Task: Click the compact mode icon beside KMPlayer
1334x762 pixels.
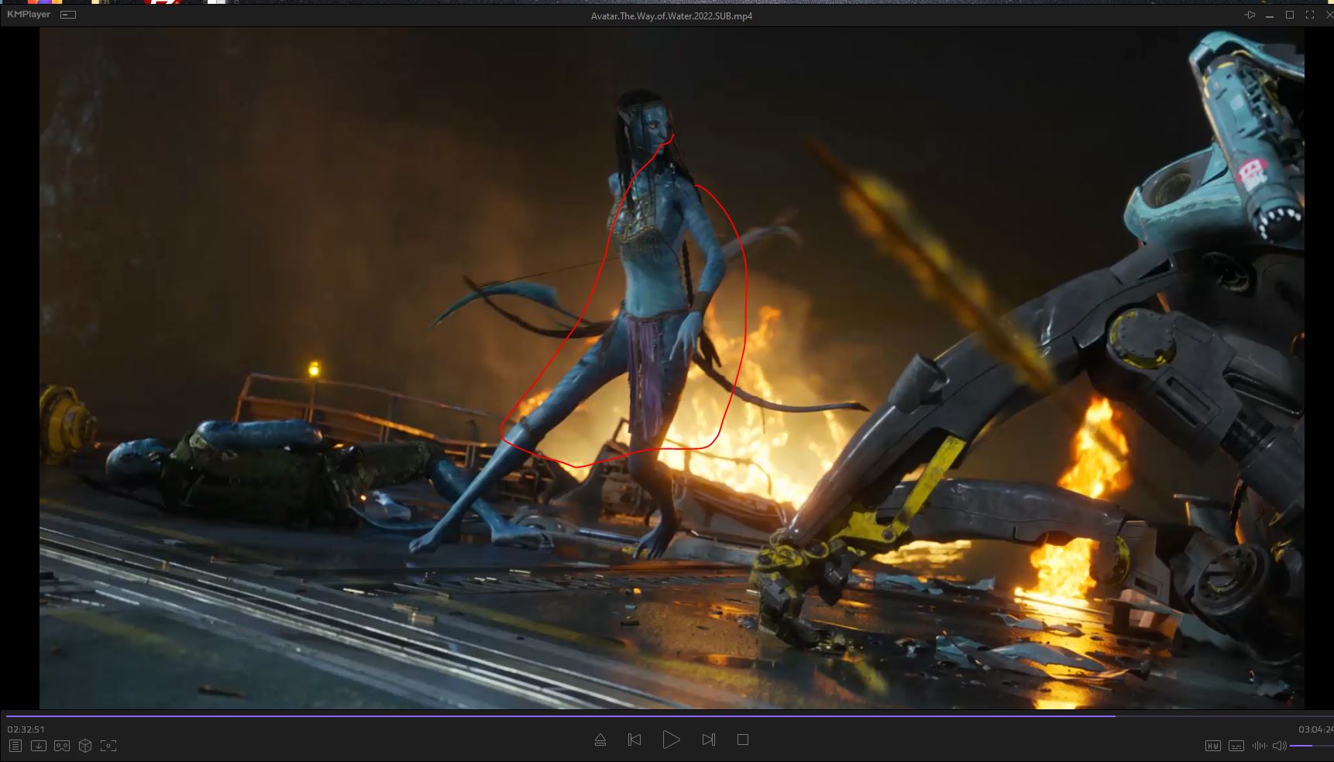Action: click(68, 15)
